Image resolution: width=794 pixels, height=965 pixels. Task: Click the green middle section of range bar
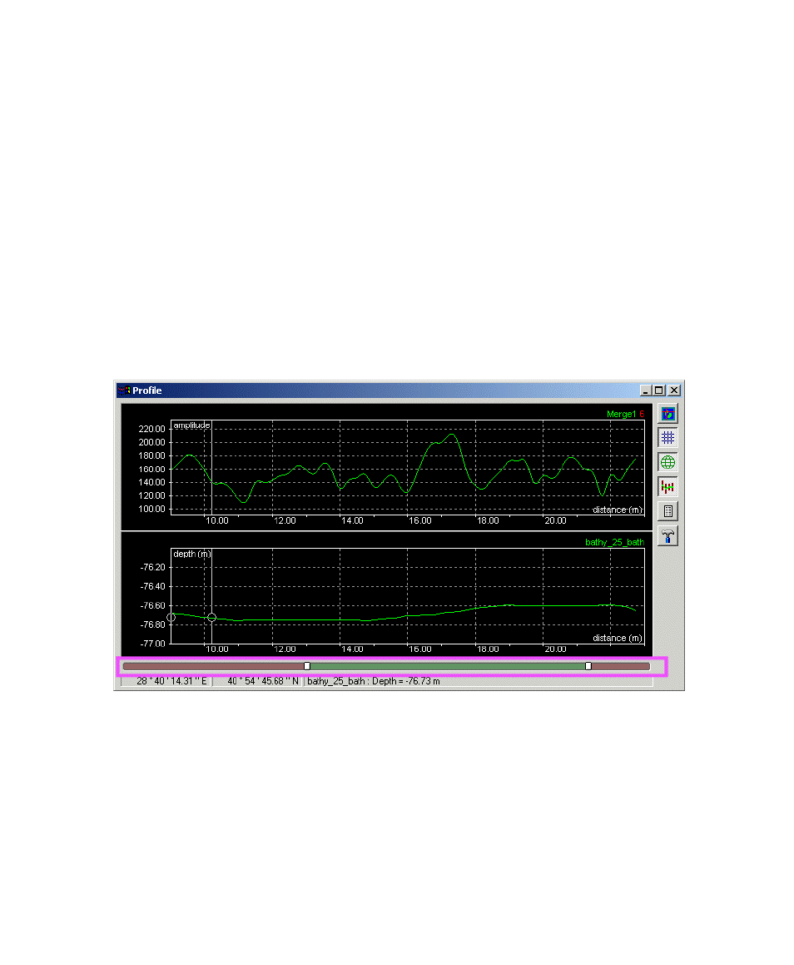(448, 666)
